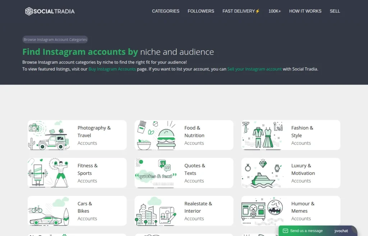368x236 pixels.
Task: Click the Fitness & Sports bodybuilder illustration
Action: pyautogui.click(x=49, y=173)
